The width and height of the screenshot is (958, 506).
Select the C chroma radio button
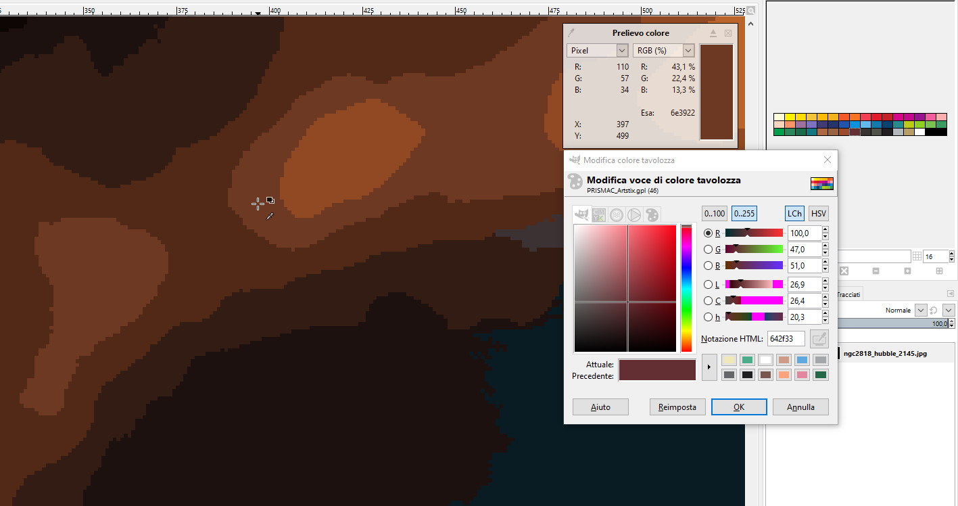point(709,300)
